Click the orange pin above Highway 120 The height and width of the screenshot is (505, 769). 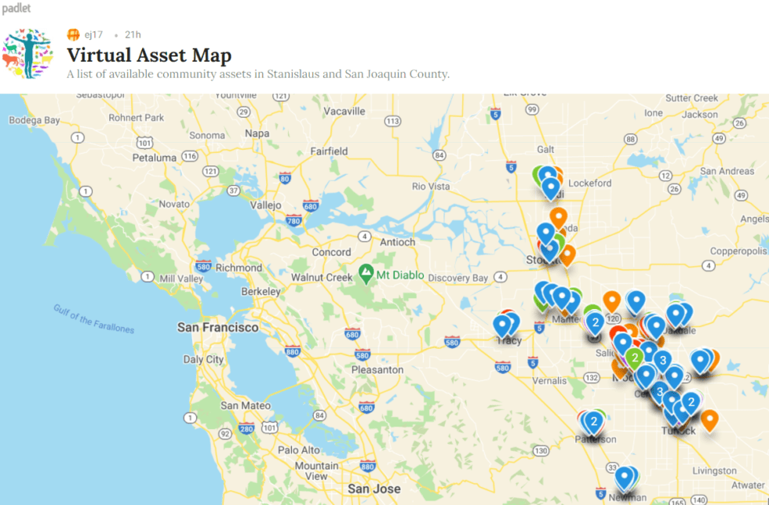[x=612, y=300]
